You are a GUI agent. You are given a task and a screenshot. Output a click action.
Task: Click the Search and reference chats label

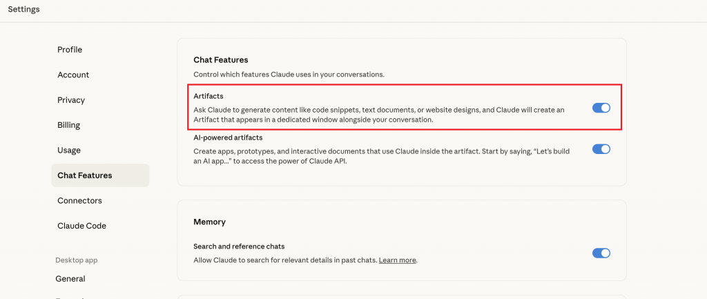click(x=239, y=247)
